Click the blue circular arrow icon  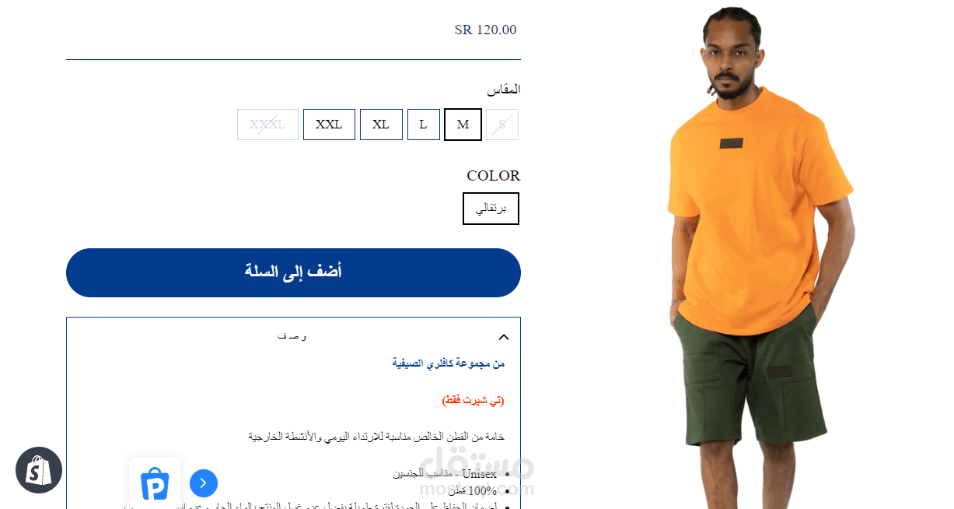coord(204,483)
